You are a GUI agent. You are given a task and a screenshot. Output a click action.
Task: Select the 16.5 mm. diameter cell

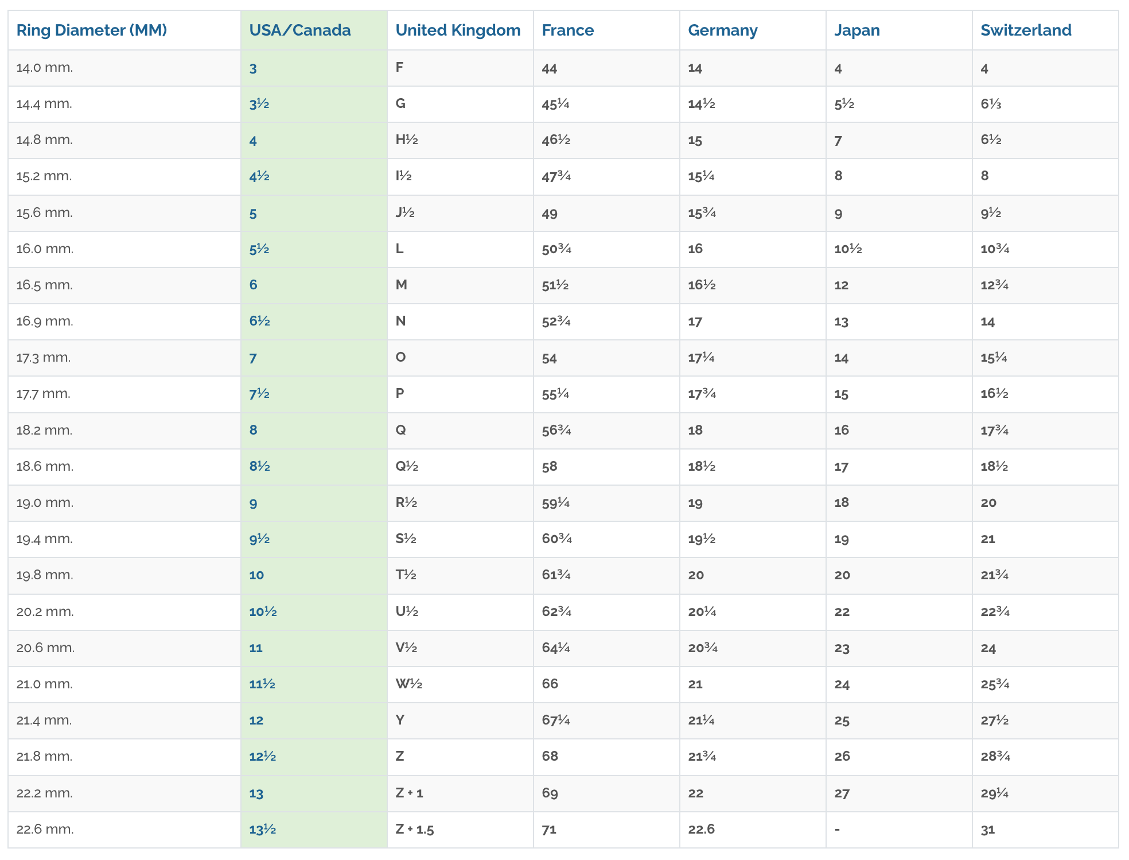coord(124,285)
